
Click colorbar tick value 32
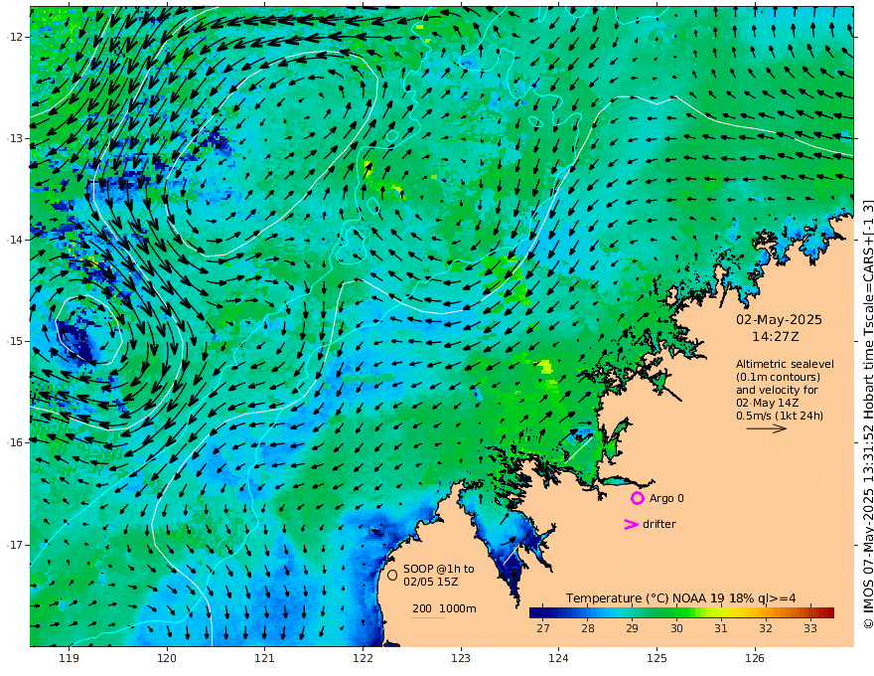[766, 628]
